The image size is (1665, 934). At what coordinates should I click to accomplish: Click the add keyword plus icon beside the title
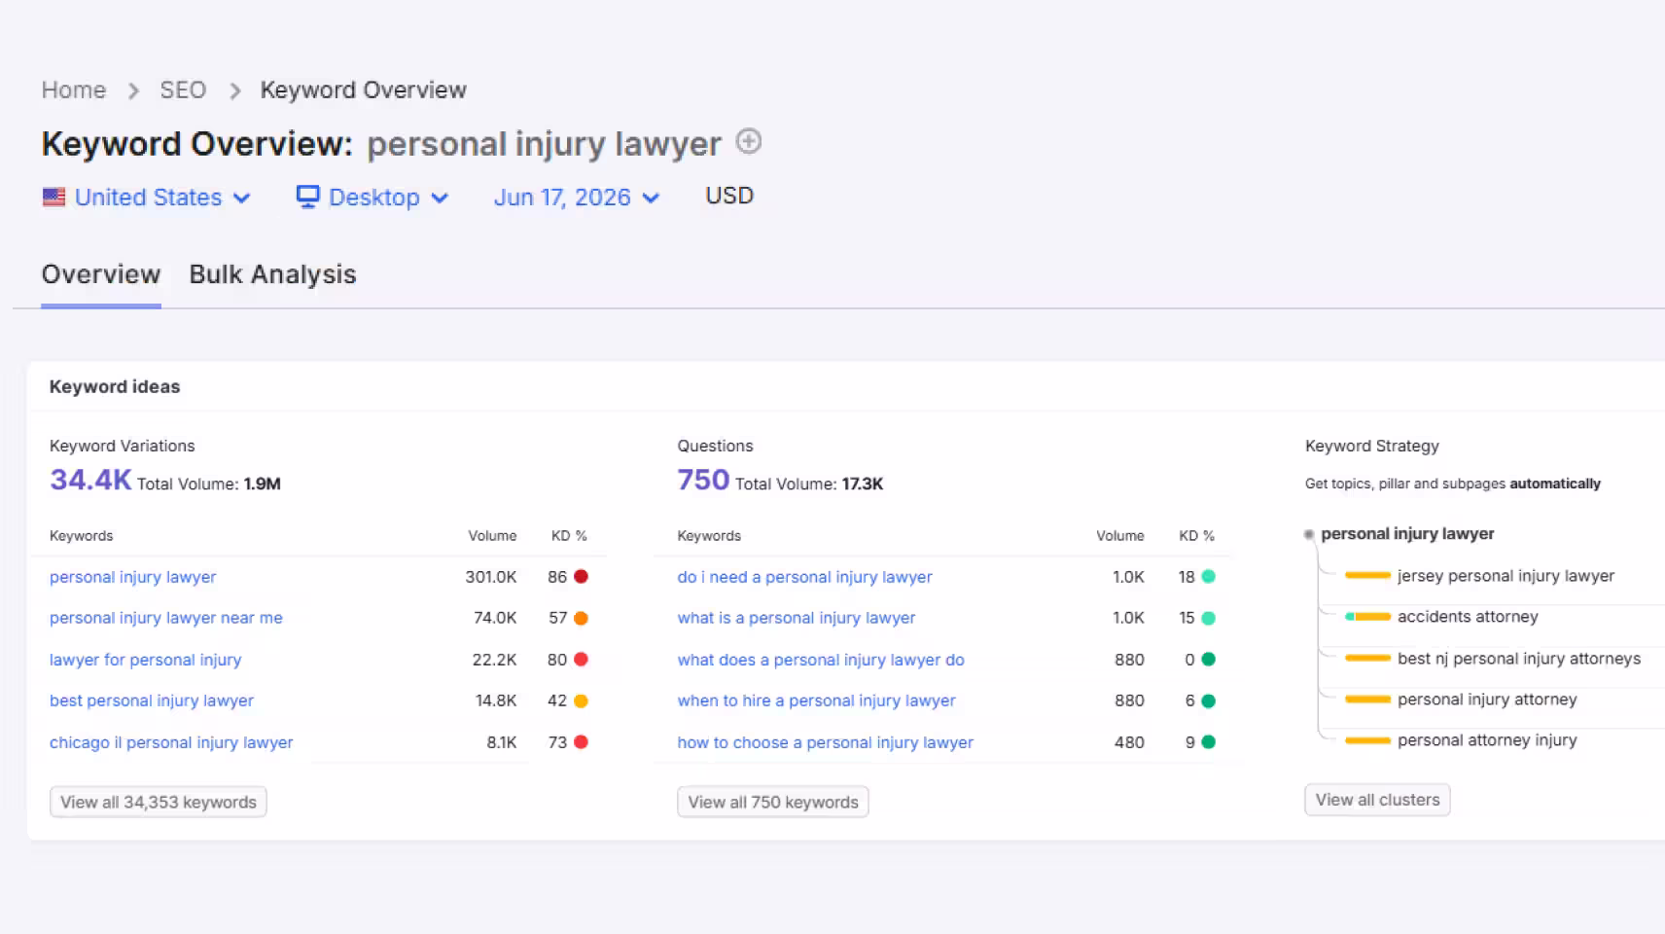tap(748, 141)
